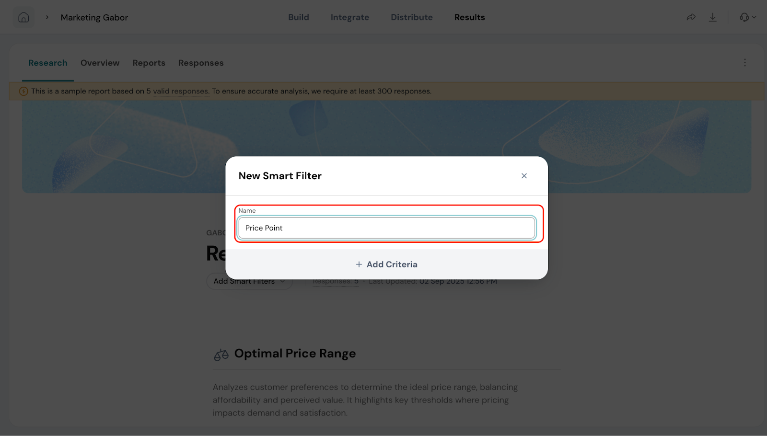
Task: Click the share arrow icon
Action: [x=691, y=17]
